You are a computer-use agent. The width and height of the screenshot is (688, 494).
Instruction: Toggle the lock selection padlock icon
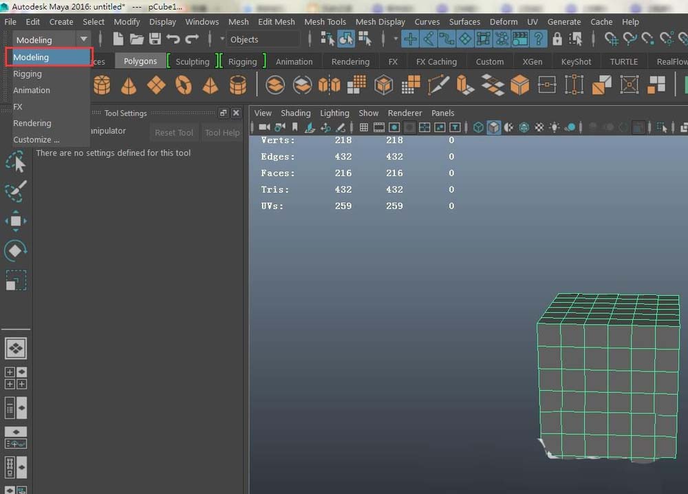557,39
